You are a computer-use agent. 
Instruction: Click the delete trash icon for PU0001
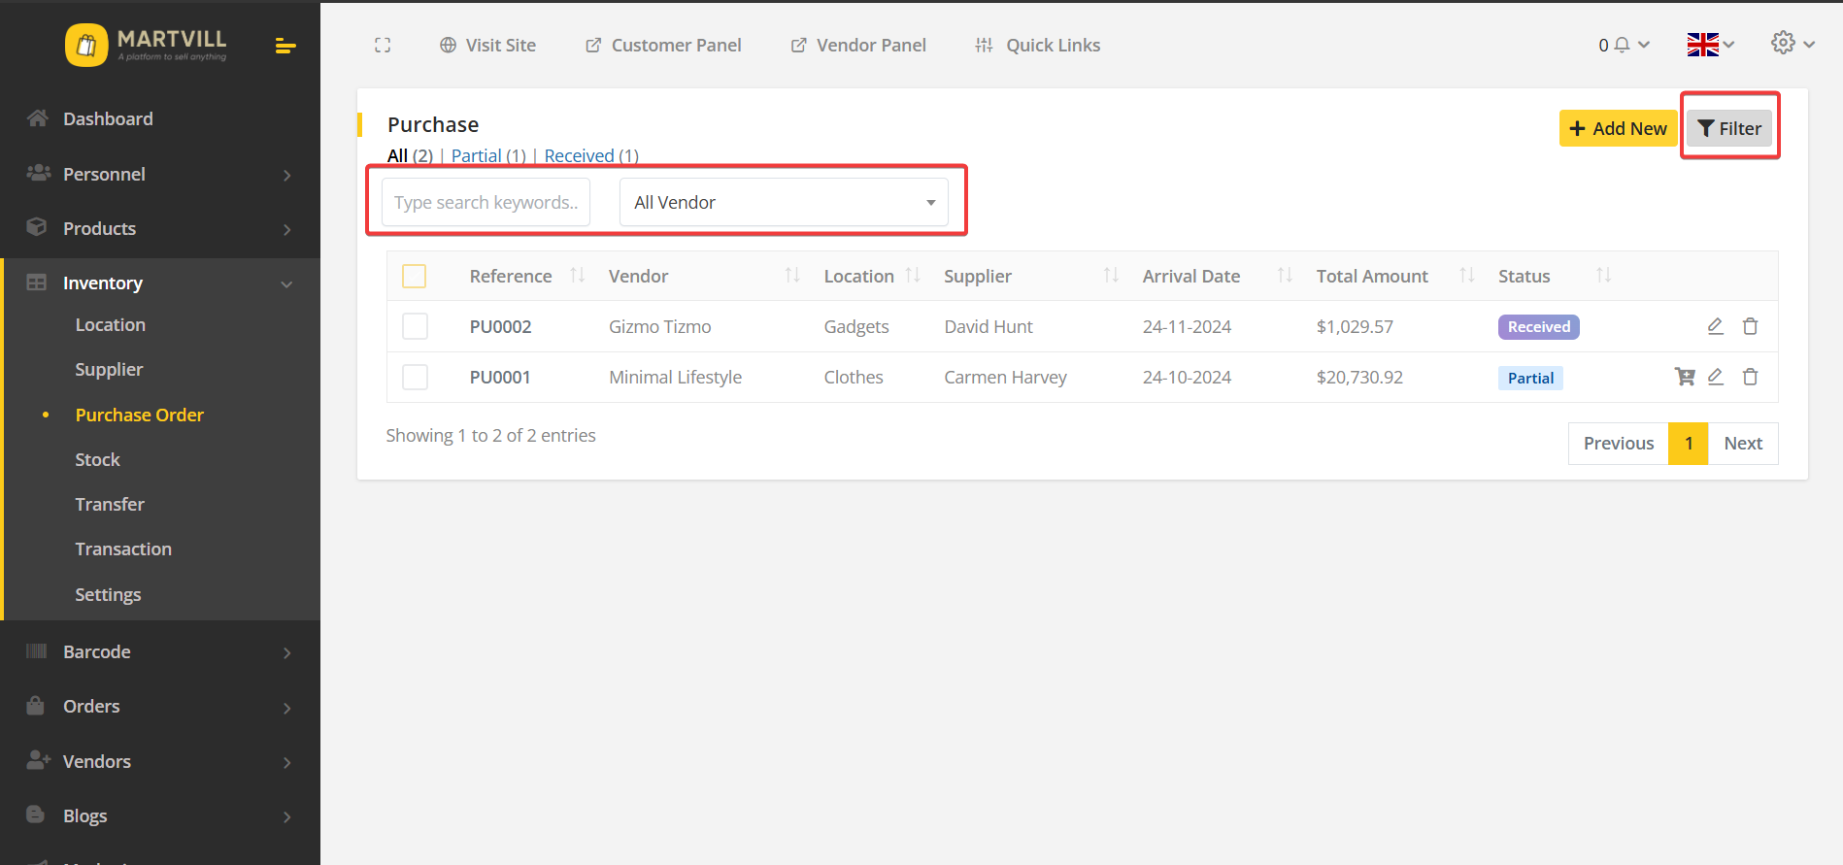(x=1750, y=377)
